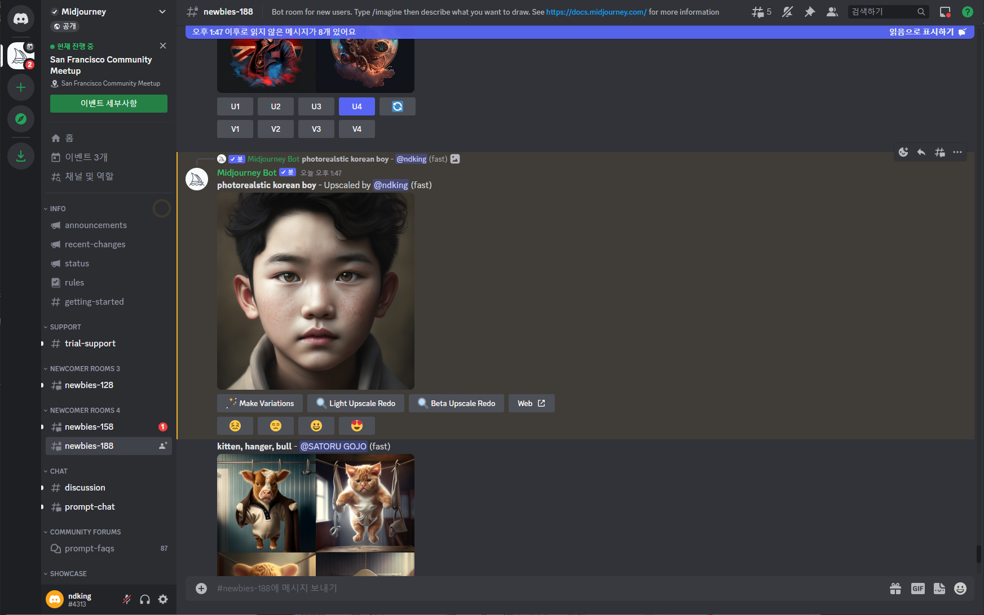
Task: Open docs.midjourney.com link in topic
Action: [x=596, y=12]
